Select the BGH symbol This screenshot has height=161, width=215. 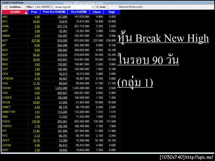tap(5, 59)
